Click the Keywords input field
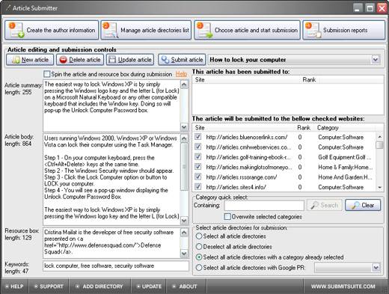The width and height of the screenshot is (389, 294). [x=116, y=266]
